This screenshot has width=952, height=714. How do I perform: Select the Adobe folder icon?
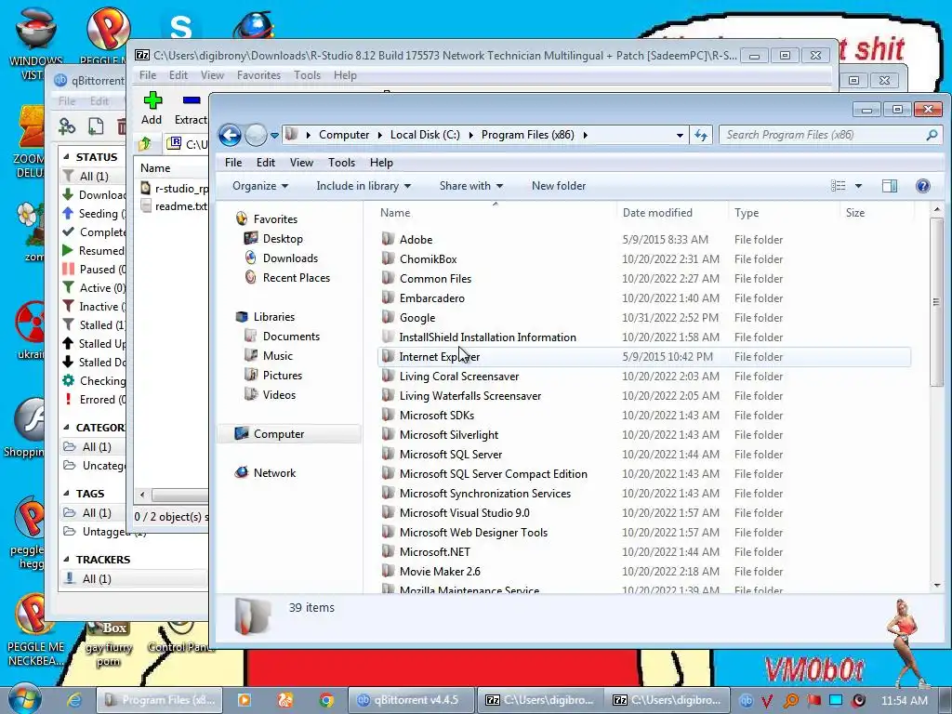(x=388, y=239)
